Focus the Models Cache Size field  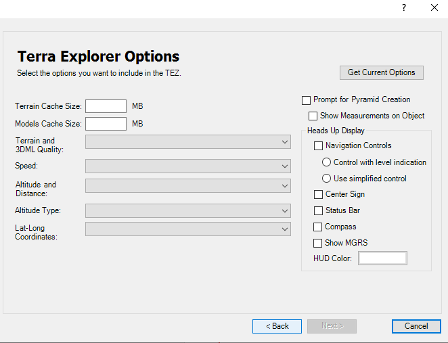[106, 124]
